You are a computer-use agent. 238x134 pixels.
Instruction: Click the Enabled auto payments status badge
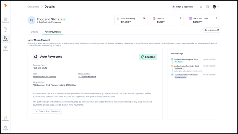(148, 57)
